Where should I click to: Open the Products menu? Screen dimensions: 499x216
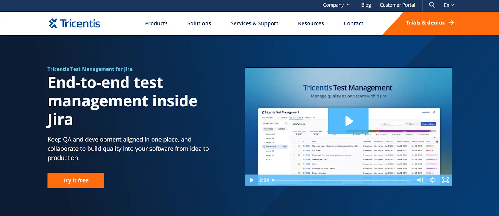click(156, 23)
